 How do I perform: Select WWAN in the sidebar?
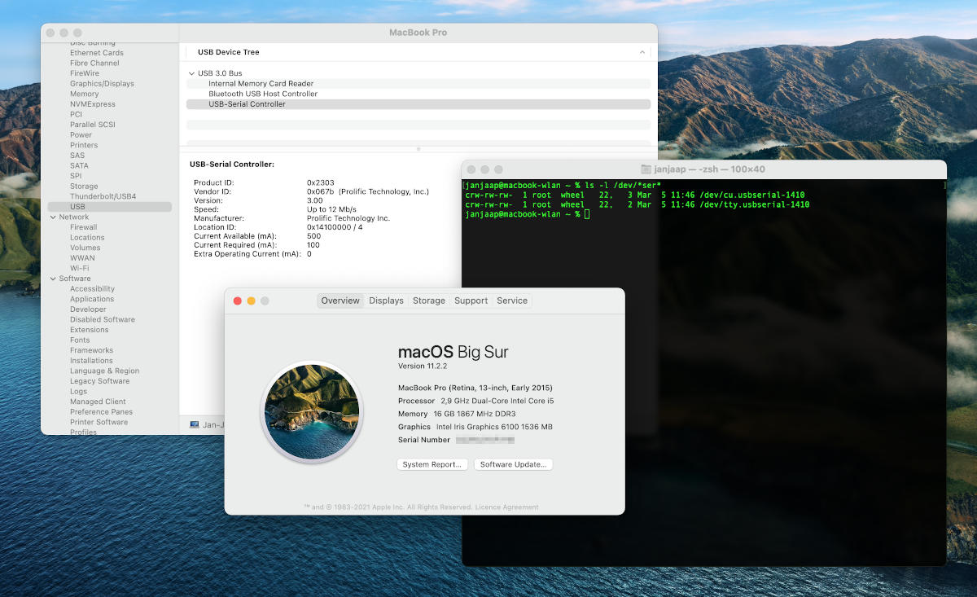(82, 258)
